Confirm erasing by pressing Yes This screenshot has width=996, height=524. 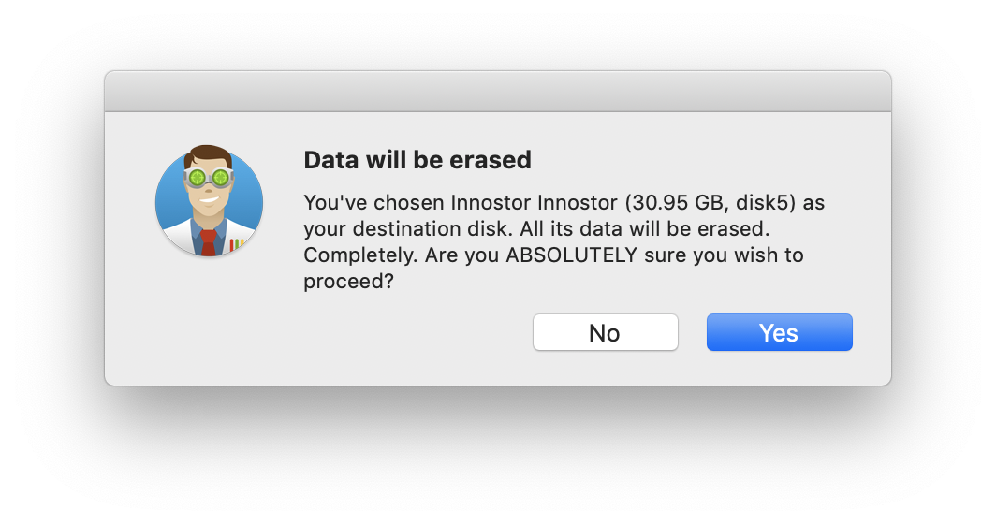pos(779,332)
